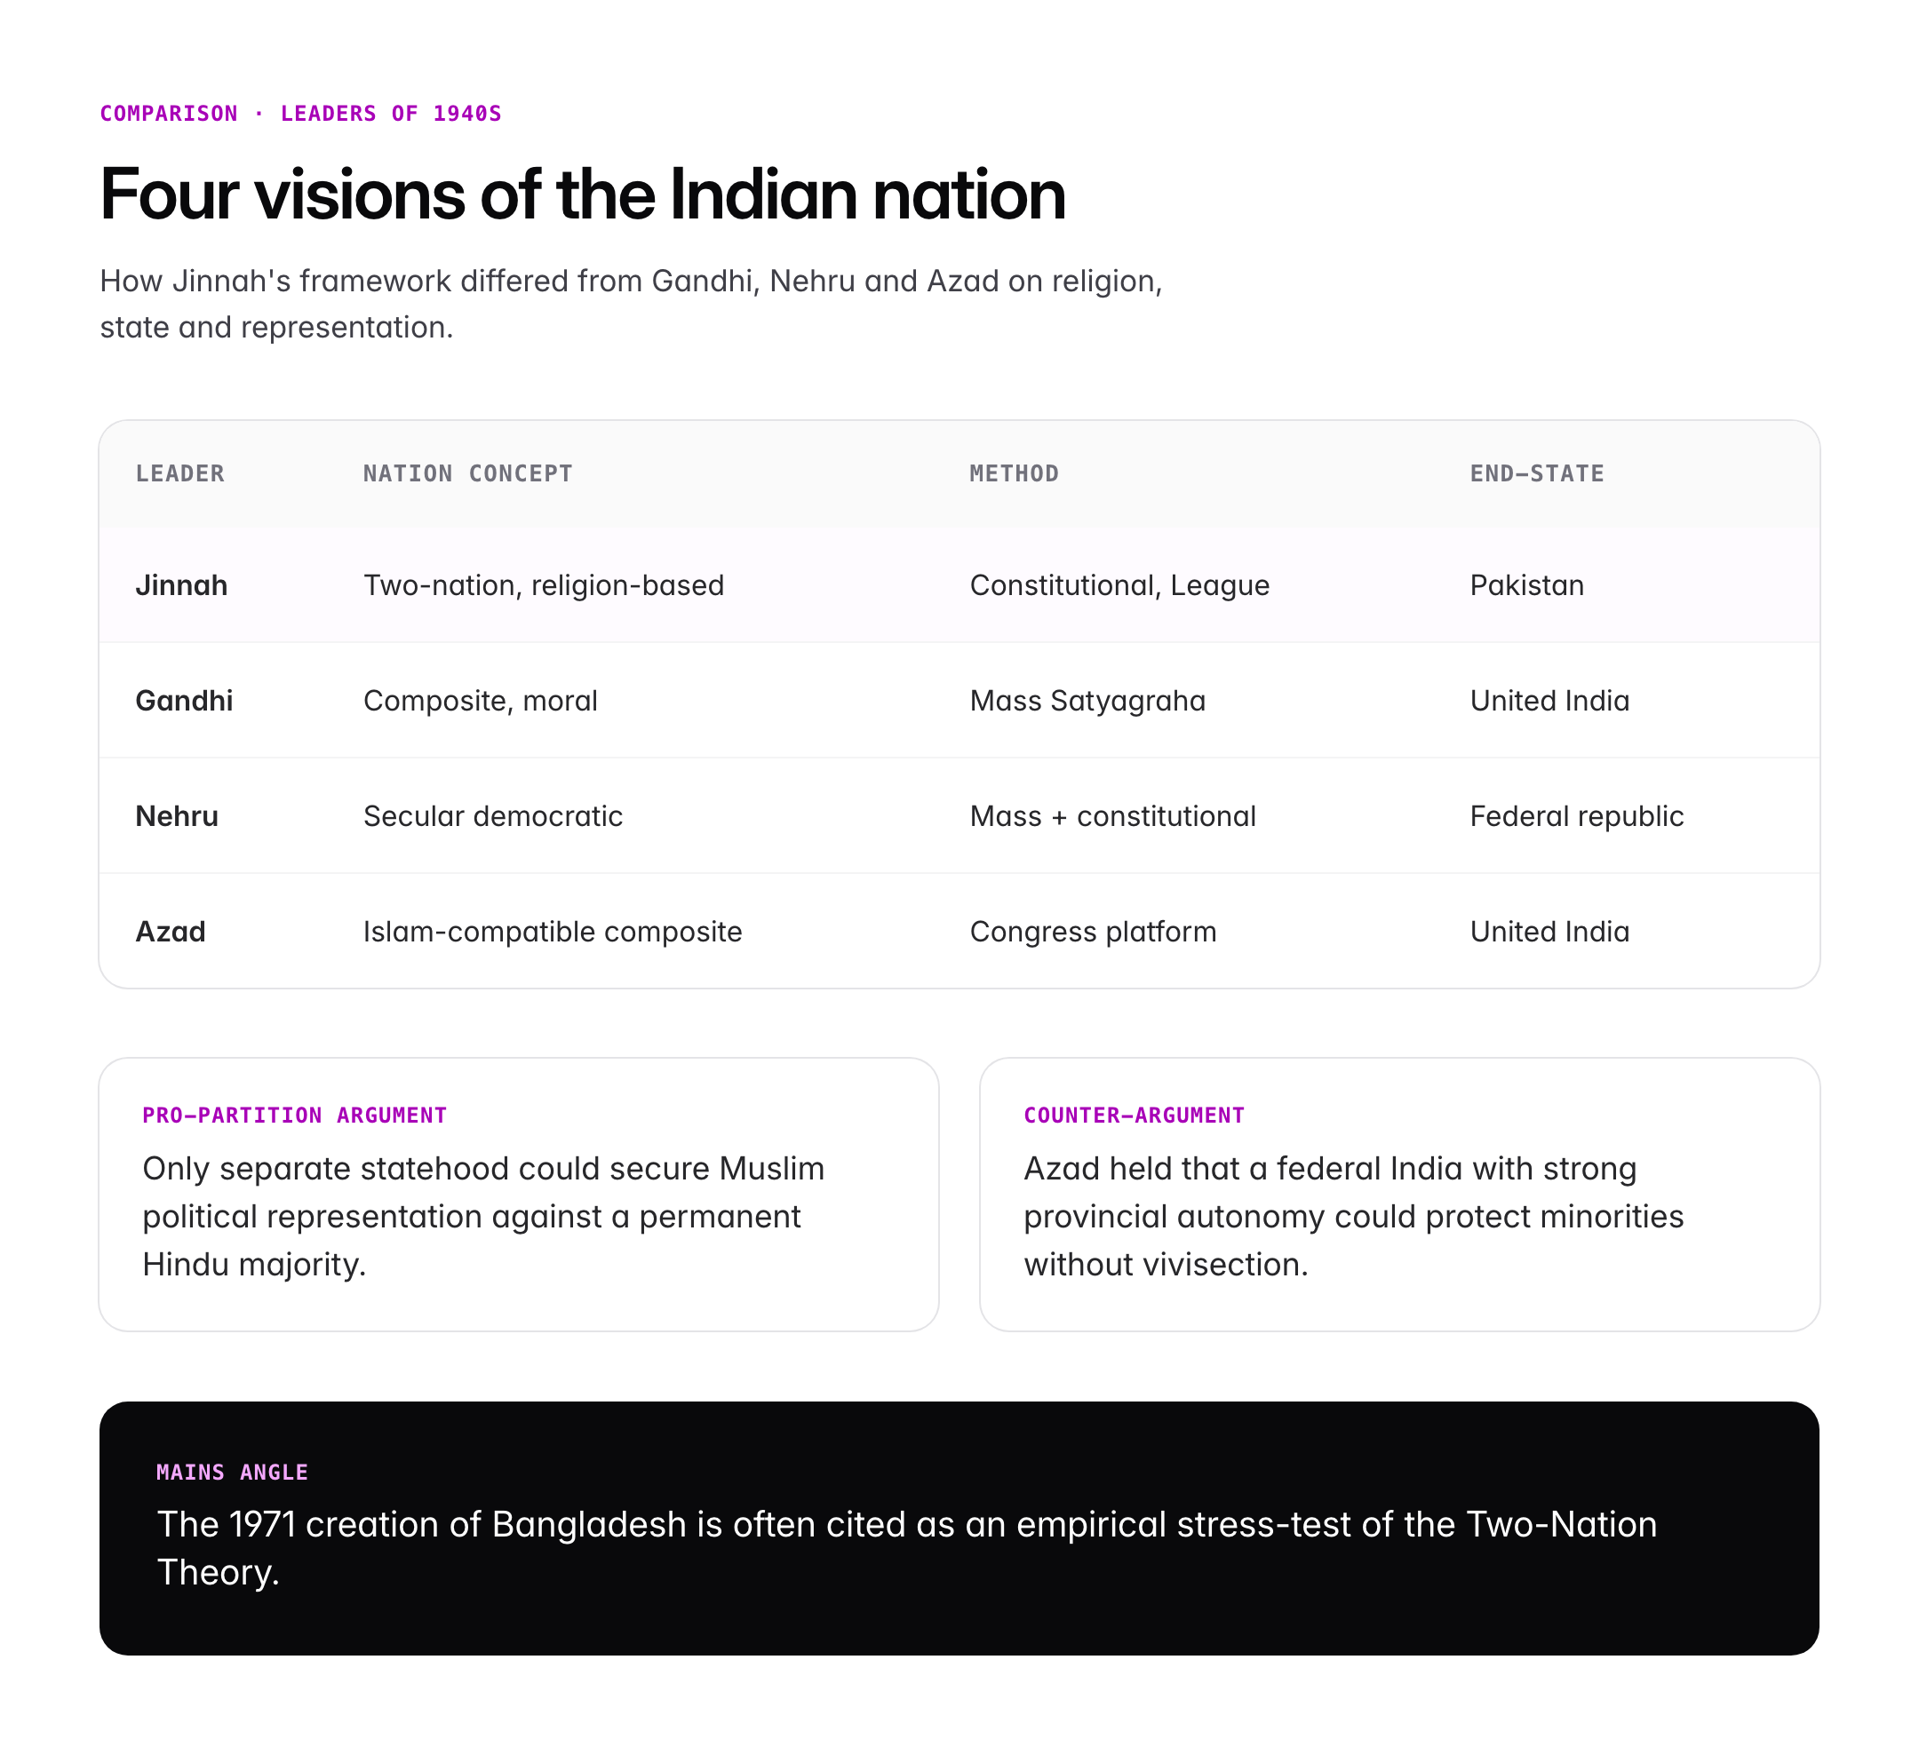Select the "Congress platform" method cell
The width and height of the screenshot is (1919, 1755).
[x=1093, y=931]
